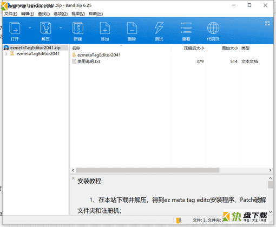Open the dropdown arrow next to 解压

[x=61, y=27]
